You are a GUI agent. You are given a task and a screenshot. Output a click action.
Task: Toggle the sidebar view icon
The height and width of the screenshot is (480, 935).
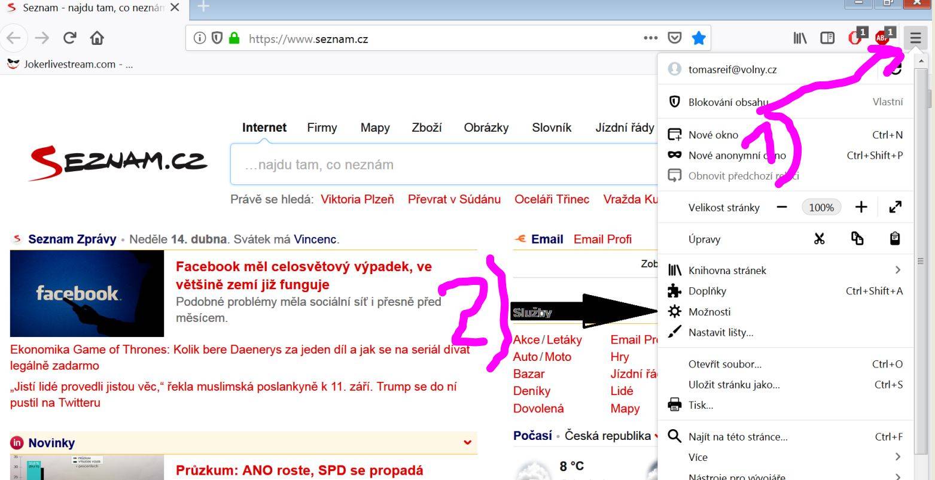(827, 38)
